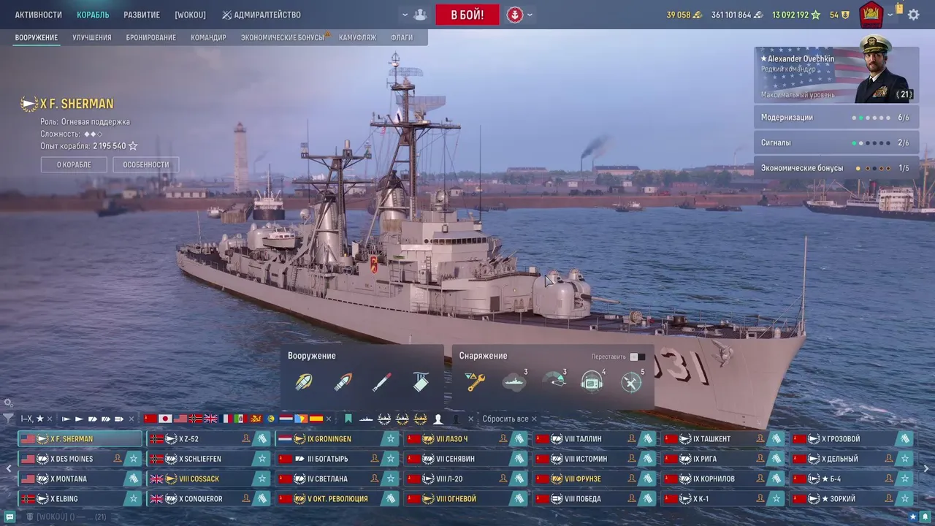935x526 pixels.
Task: Toggle star bonus on X DES MOINES
Action: pos(133,459)
